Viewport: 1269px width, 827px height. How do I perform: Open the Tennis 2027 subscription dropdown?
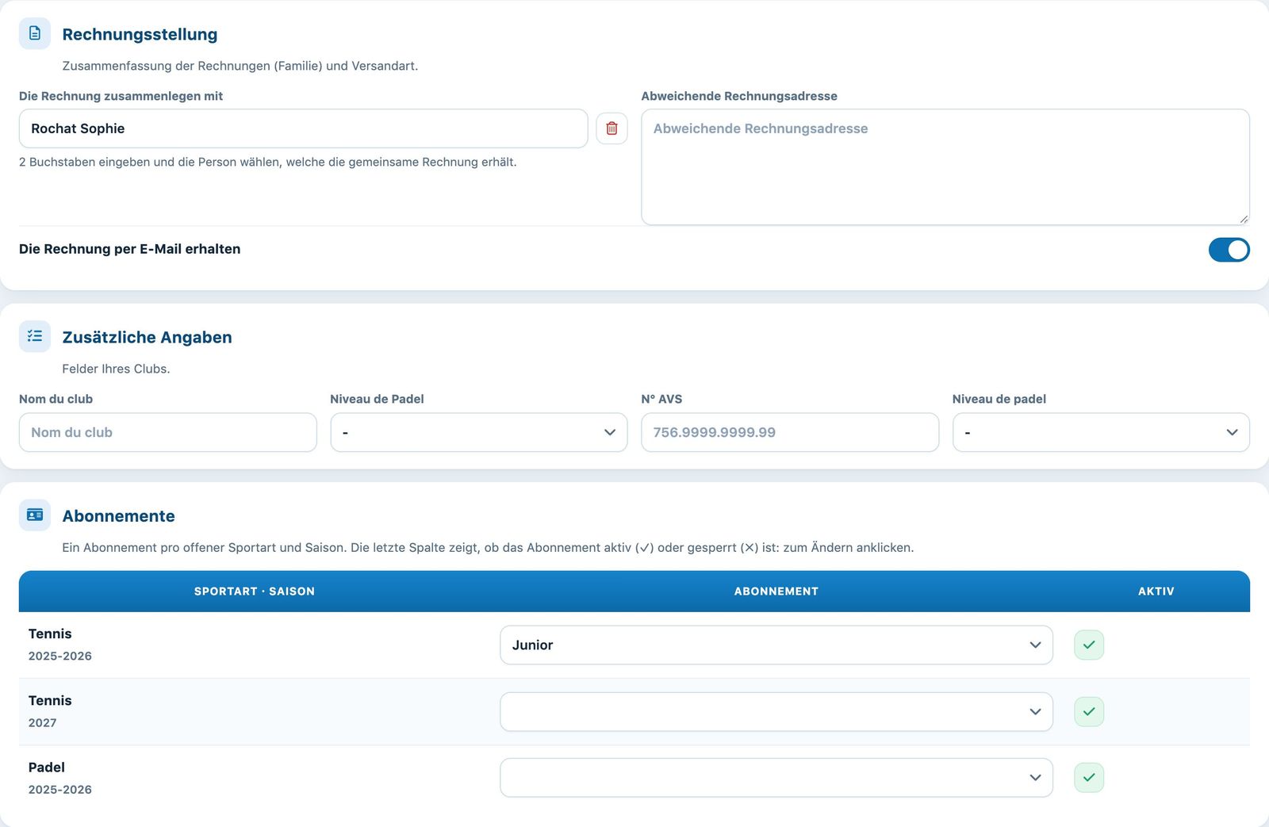coord(776,711)
